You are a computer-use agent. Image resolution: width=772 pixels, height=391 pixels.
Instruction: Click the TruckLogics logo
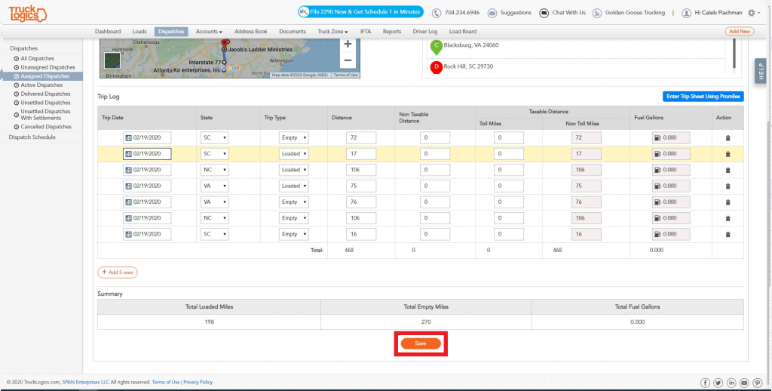pos(28,14)
